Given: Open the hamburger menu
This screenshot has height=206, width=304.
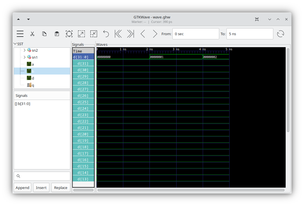Looking at the screenshot, I should pos(20,33).
